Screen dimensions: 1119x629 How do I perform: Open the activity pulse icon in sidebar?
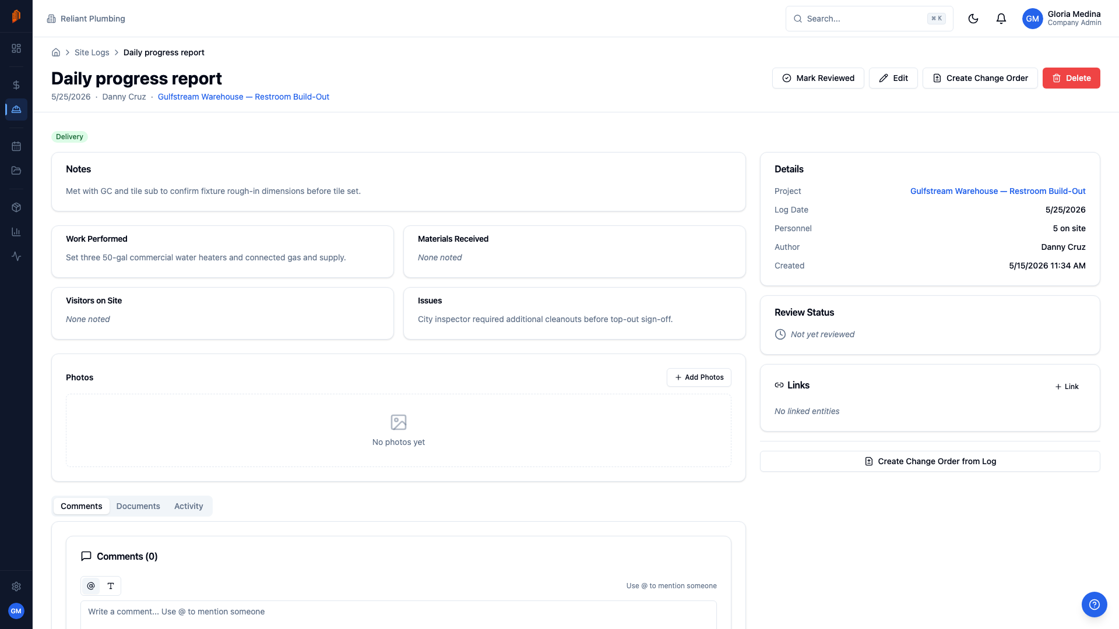[16, 256]
